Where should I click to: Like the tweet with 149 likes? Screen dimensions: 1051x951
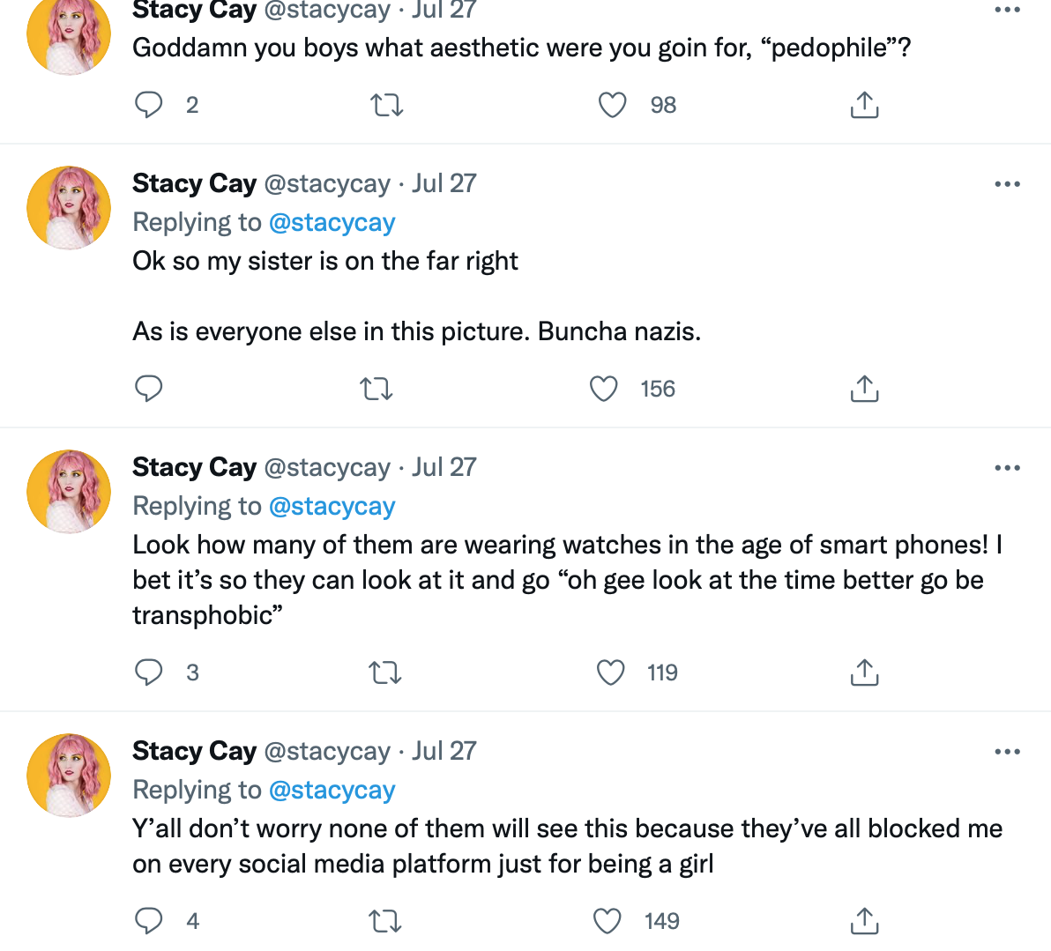[607, 921]
